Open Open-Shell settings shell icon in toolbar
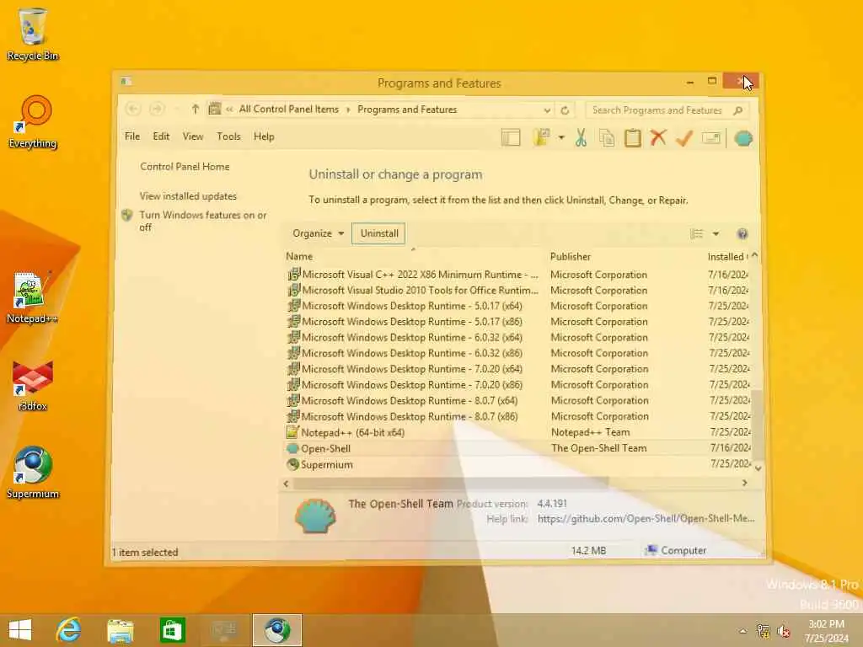The height and width of the screenshot is (647, 863). pyautogui.click(x=743, y=137)
